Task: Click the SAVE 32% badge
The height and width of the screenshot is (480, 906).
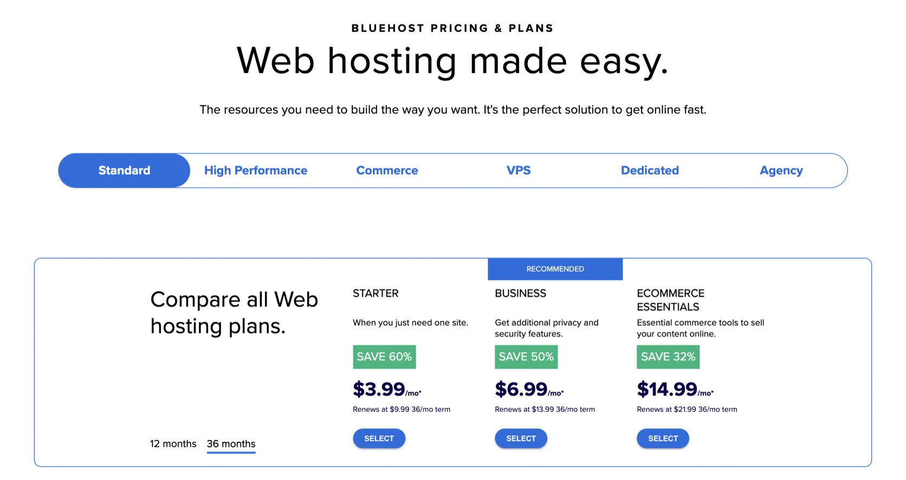Action: 668,357
